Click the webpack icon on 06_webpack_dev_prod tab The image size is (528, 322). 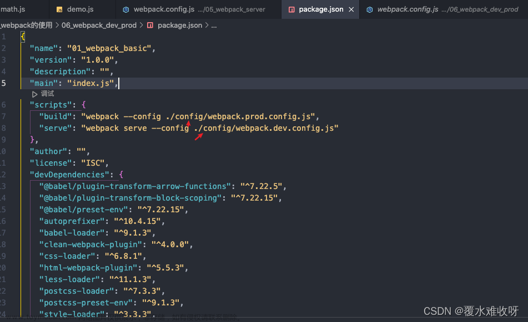(369, 9)
